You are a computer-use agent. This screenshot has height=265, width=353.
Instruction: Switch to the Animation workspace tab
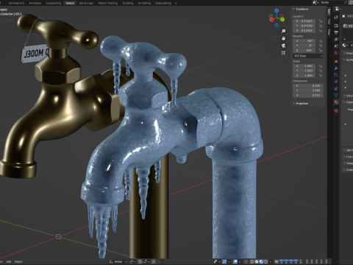tap(35, 3)
